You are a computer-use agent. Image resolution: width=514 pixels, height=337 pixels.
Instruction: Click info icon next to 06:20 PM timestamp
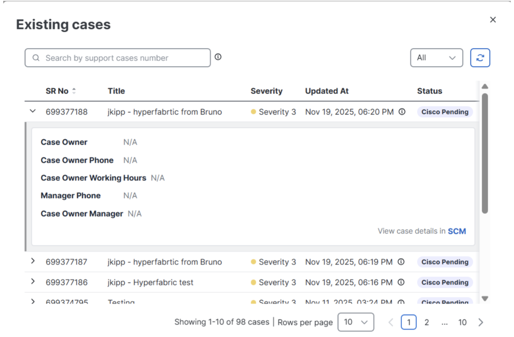click(402, 112)
